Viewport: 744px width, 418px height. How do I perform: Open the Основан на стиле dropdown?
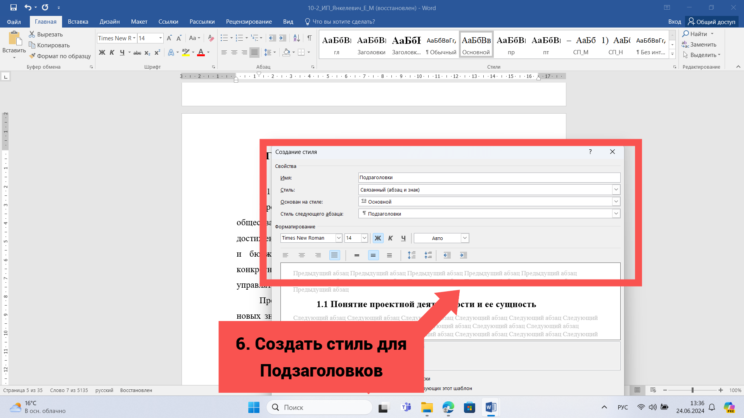pyautogui.click(x=616, y=202)
